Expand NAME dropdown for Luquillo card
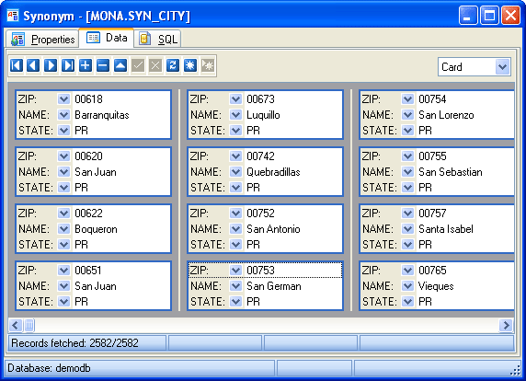Screen dimensions: 526x381 click(235, 115)
